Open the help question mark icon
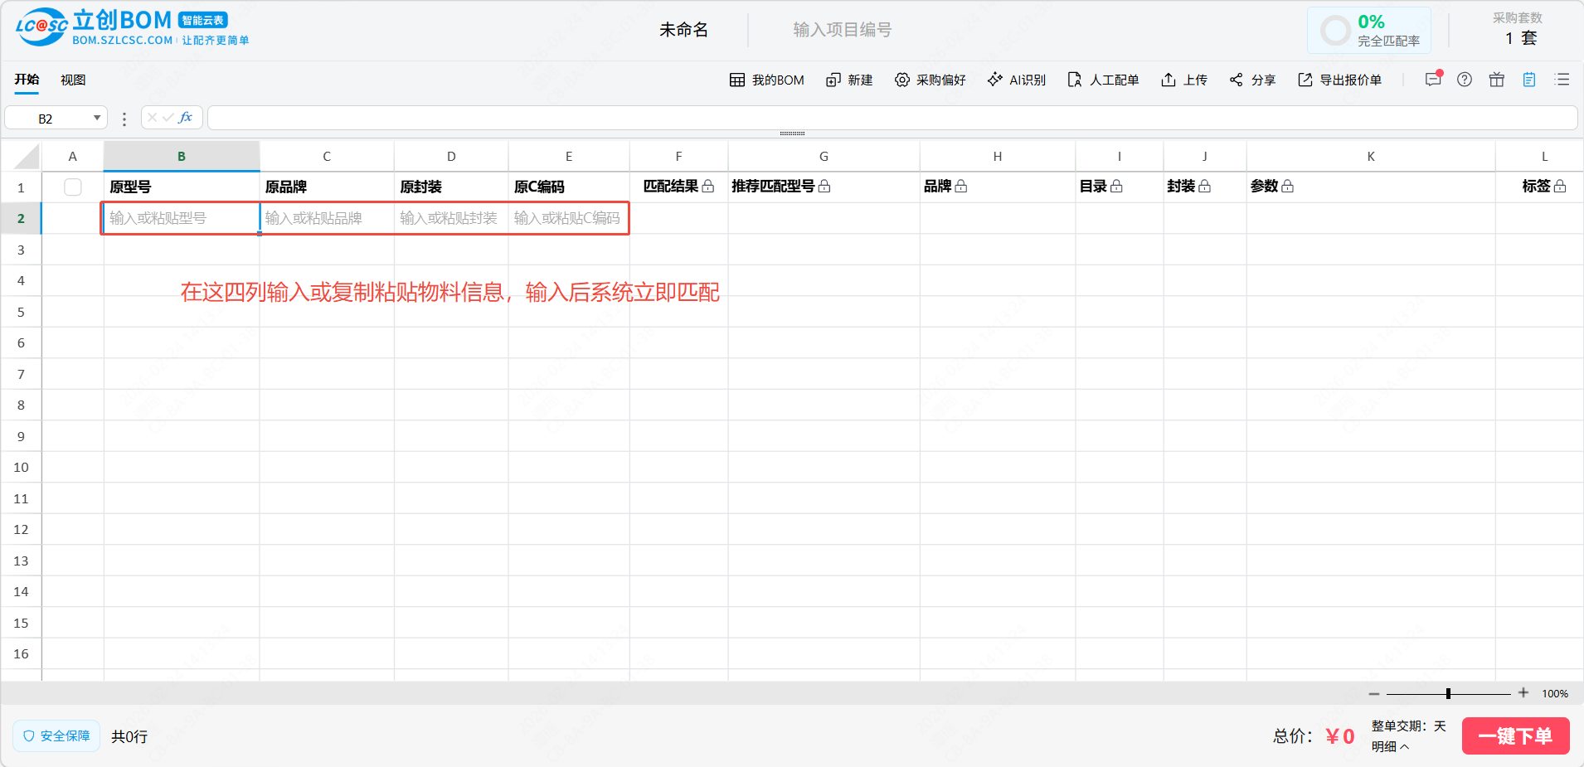This screenshot has height=767, width=1584. click(1465, 80)
